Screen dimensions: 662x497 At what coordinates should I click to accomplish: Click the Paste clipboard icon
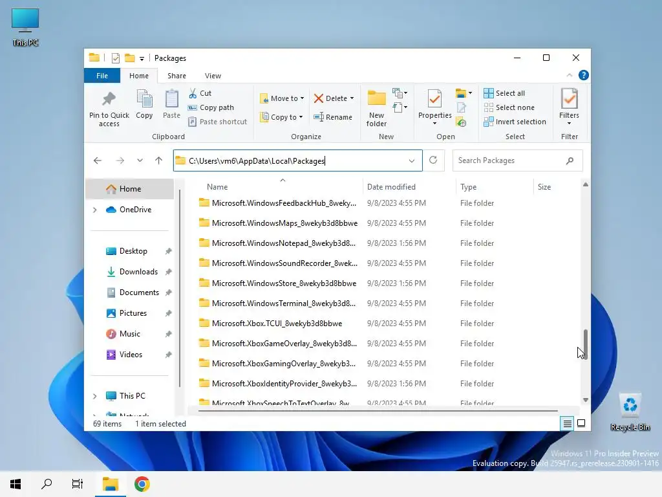point(171,99)
